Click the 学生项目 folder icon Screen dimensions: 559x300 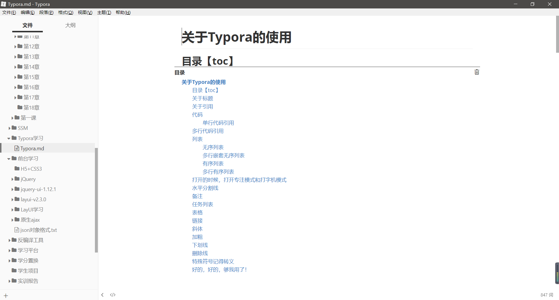point(14,270)
